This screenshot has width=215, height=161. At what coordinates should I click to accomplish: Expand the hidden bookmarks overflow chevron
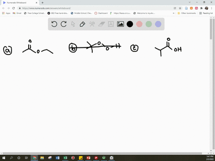point(173,13)
